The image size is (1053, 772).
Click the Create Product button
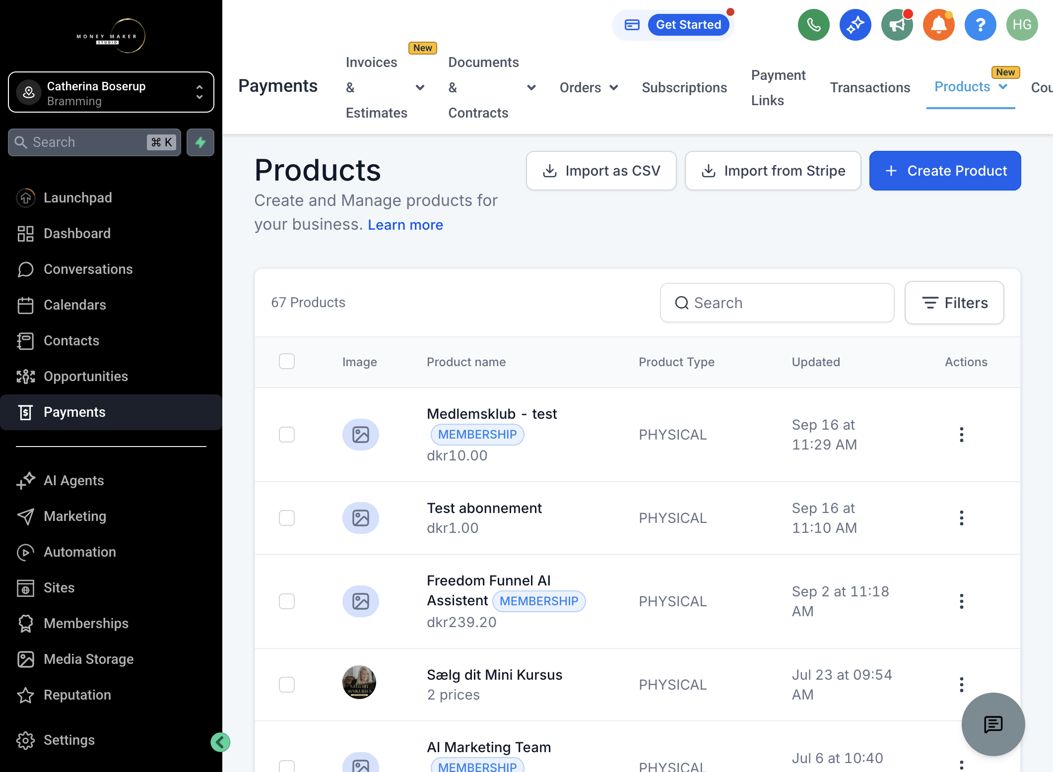(x=945, y=171)
